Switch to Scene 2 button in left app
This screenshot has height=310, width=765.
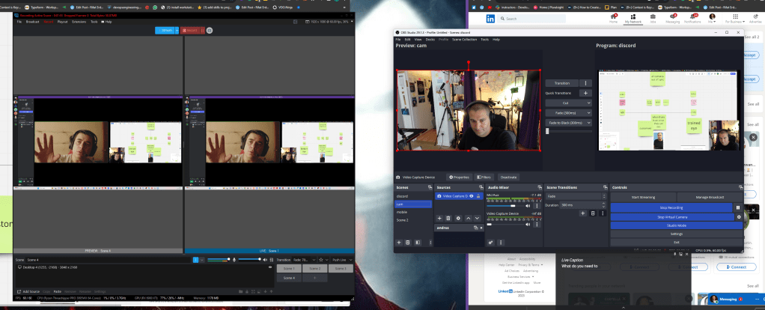click(x=314, y=269)
